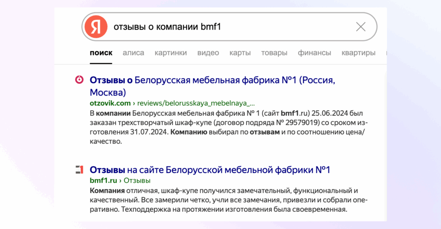Select the 'поиск' tab

tap(101, 53)
